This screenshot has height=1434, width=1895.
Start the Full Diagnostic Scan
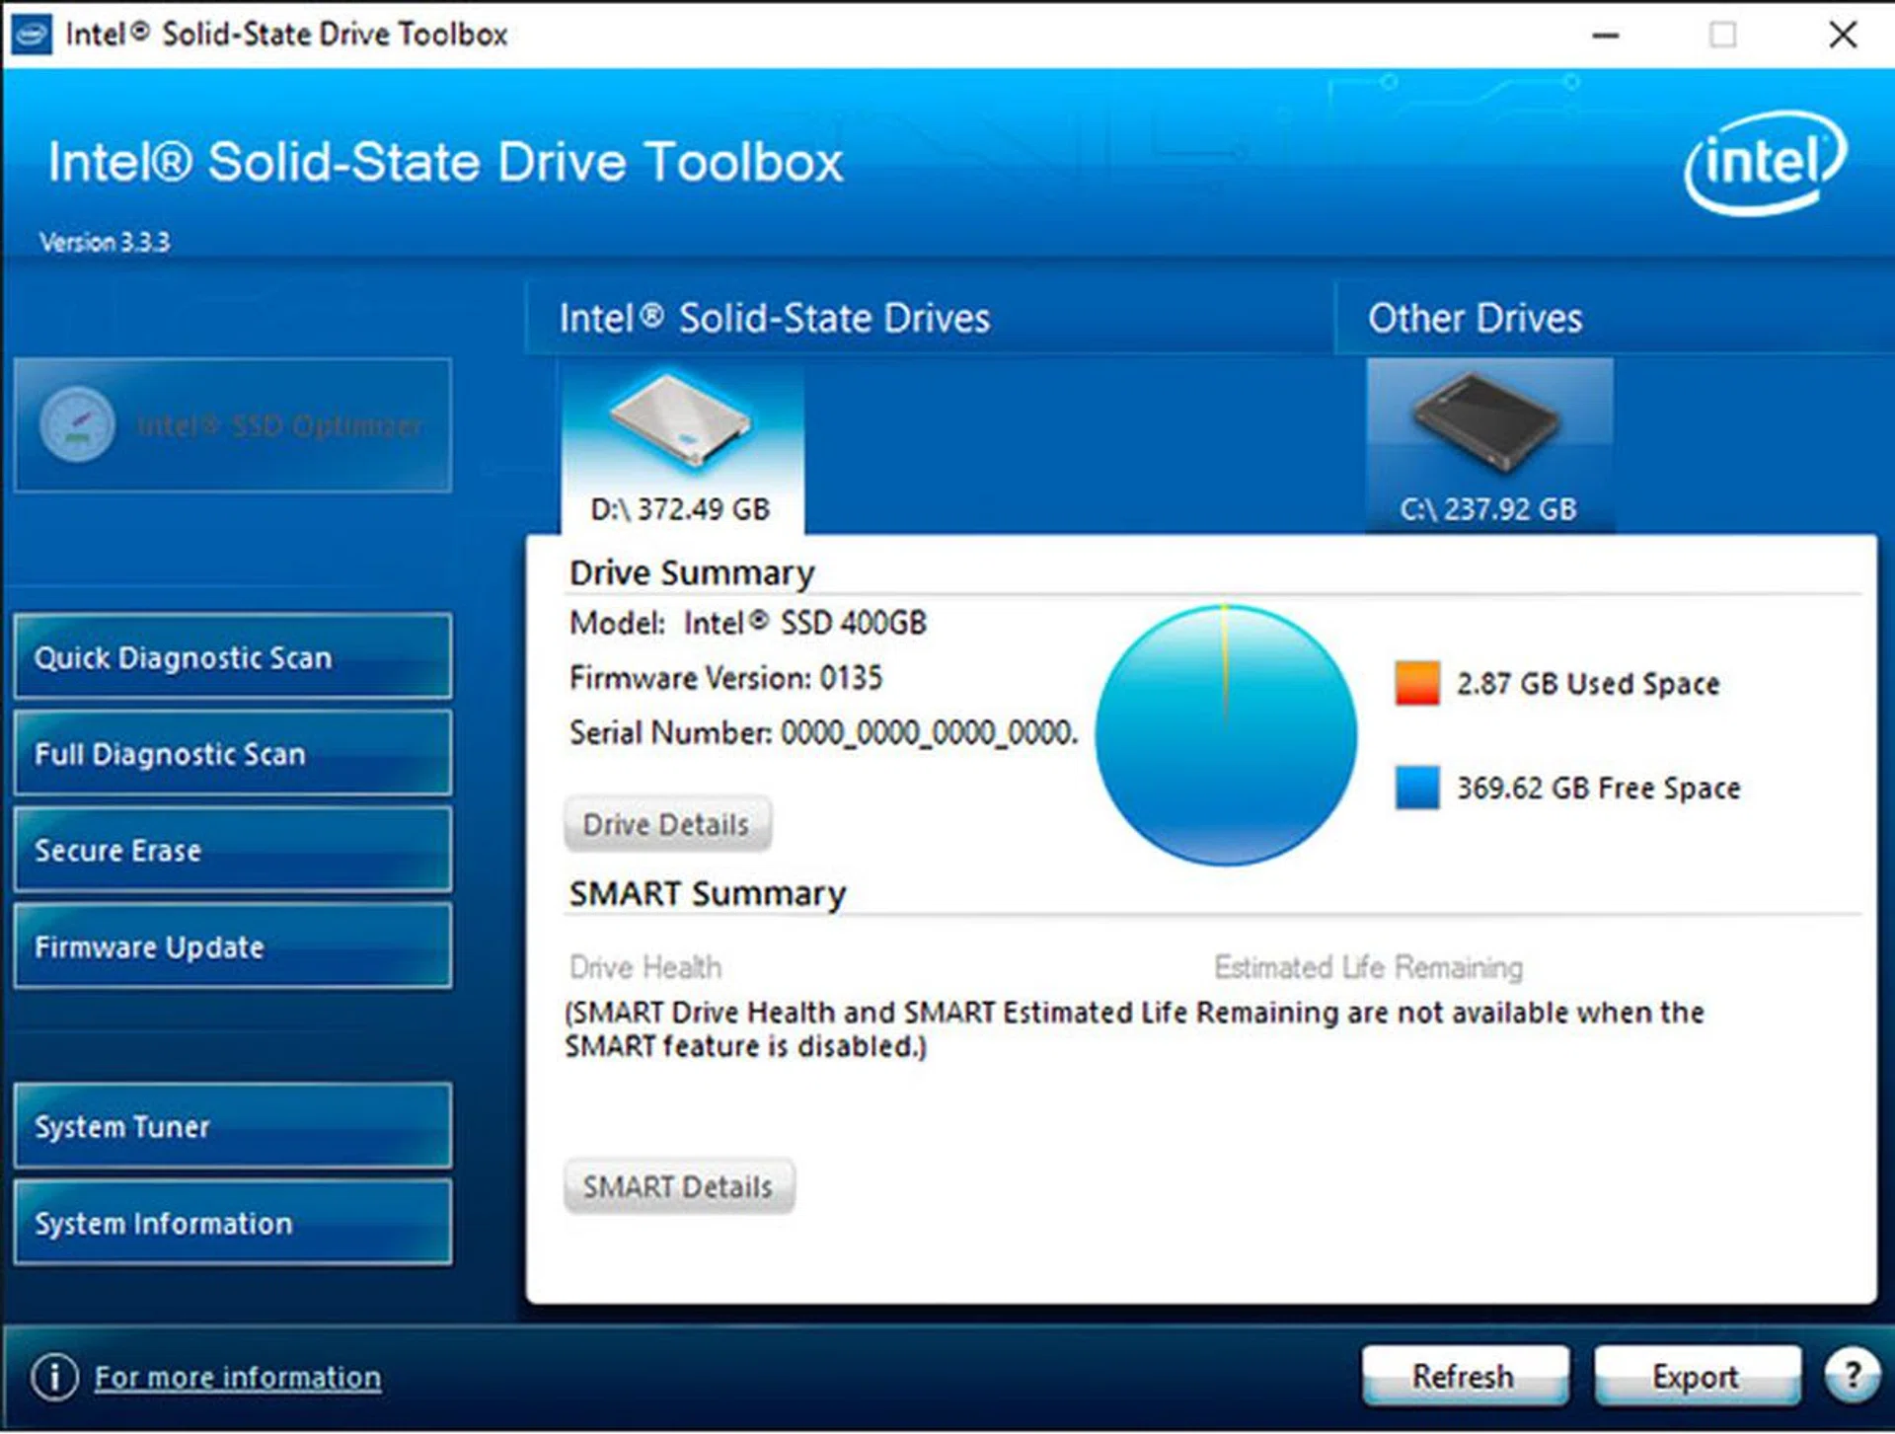pyautogui.click(x=232, y=754)
